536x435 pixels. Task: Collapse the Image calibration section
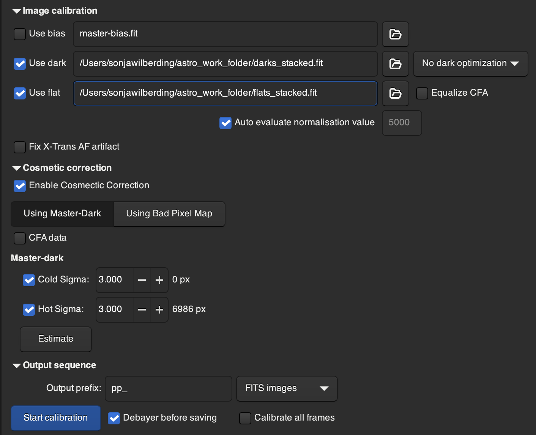point(16,11)
